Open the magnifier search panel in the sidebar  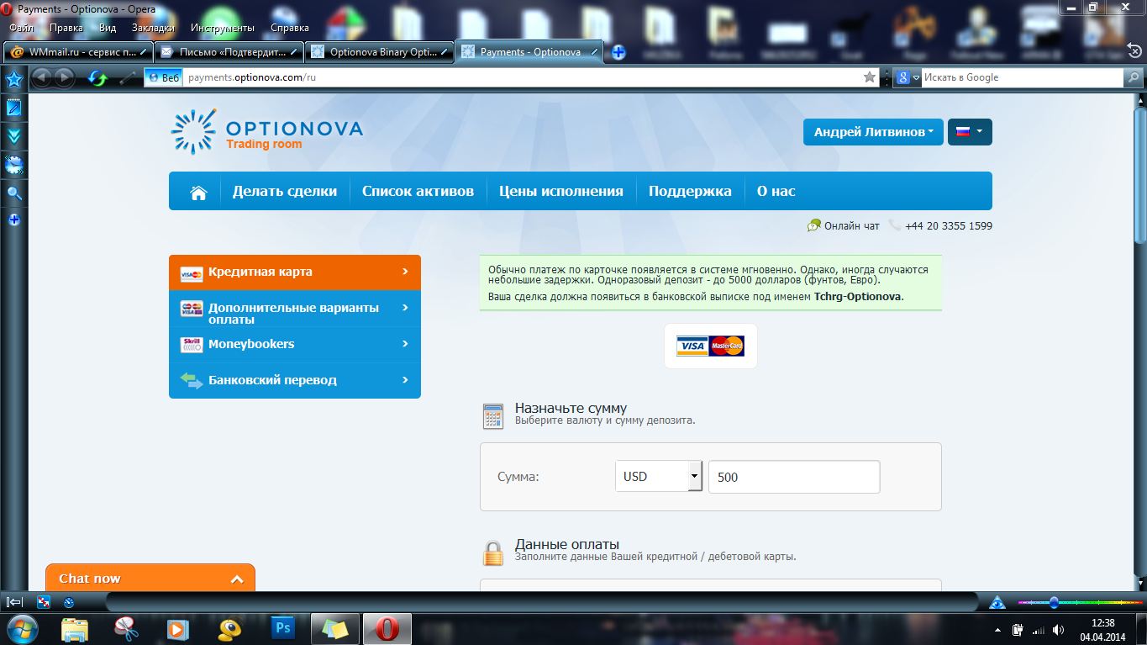pyautogui.click(x=13, y=193)
